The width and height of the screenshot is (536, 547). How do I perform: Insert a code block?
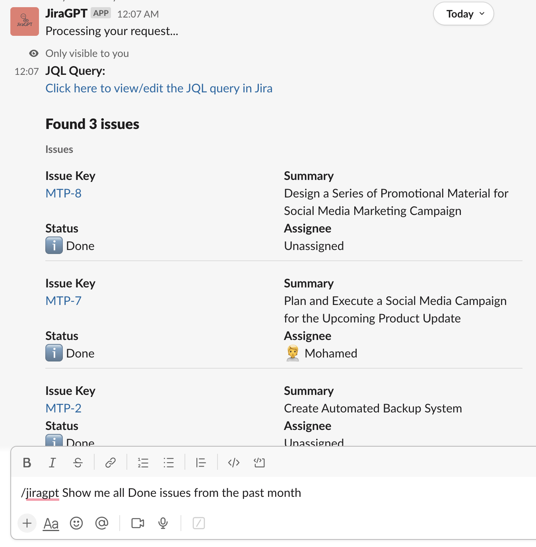259,463
